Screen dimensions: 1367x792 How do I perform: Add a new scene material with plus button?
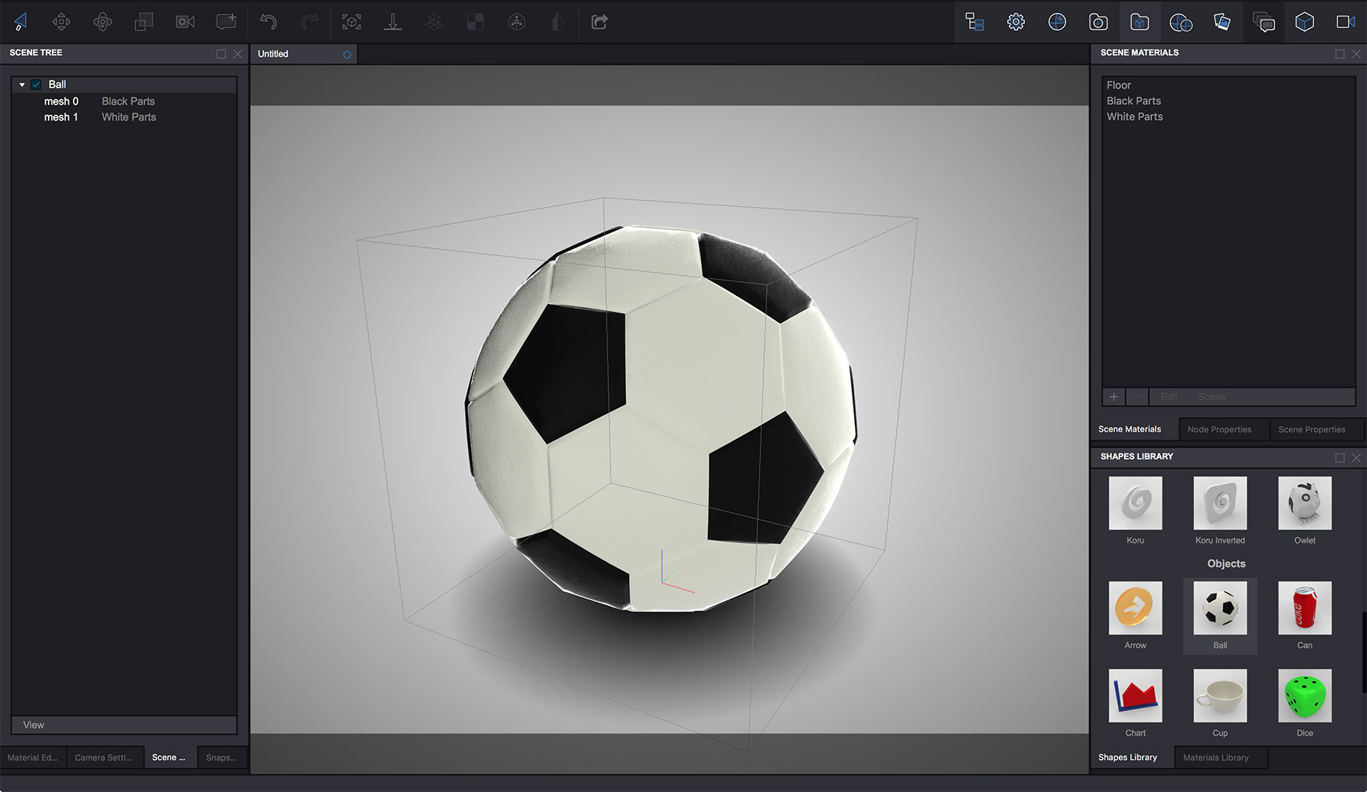click(x=1114, y=396)
